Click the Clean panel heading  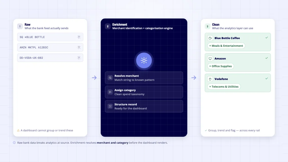point(216,25)
